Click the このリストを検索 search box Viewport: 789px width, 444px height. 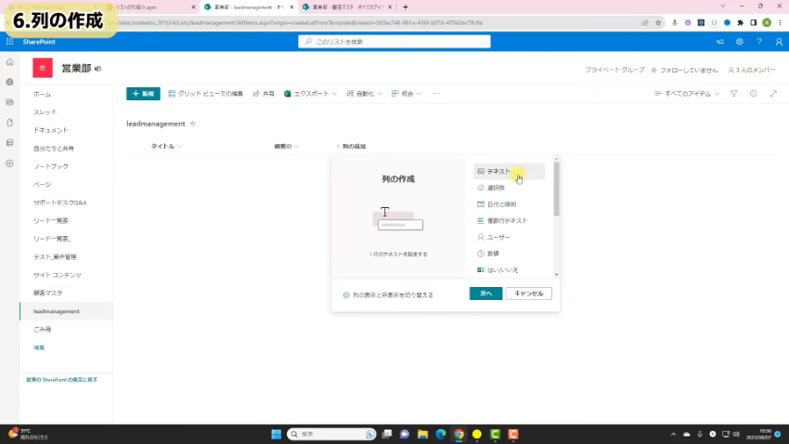point(394,42)
